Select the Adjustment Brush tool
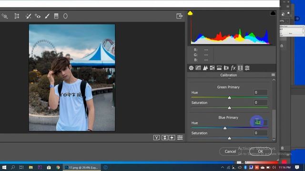This screenshot has height=171, width=305. pyautogui.click(x=47, y=16)
